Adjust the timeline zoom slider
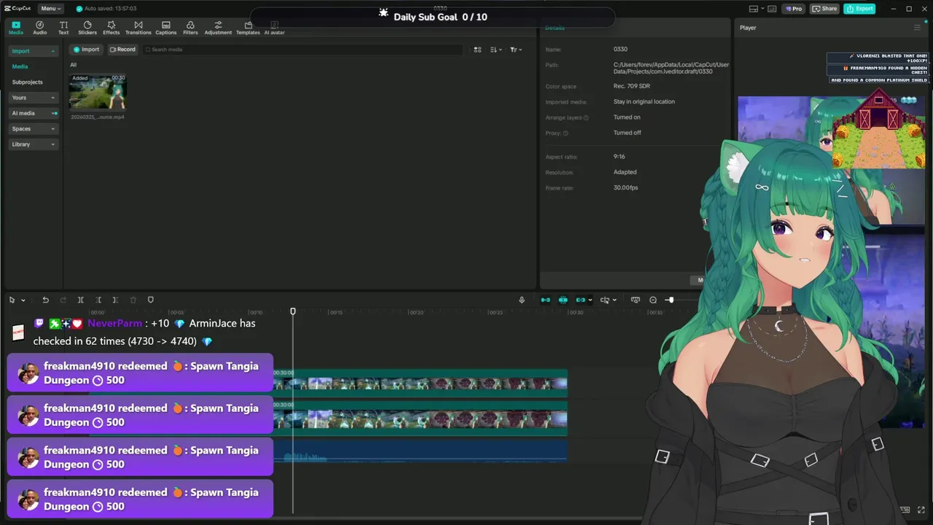 tap(670, 300)
